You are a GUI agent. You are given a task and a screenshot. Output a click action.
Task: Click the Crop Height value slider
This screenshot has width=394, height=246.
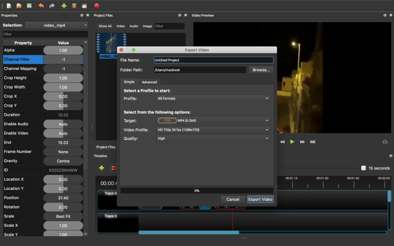(63, 78)
